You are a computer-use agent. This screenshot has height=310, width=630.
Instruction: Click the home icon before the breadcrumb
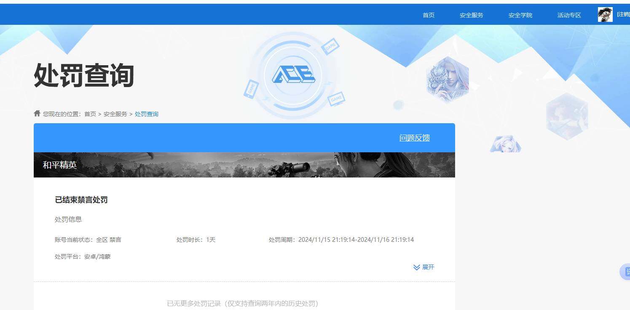click(37, 113)
